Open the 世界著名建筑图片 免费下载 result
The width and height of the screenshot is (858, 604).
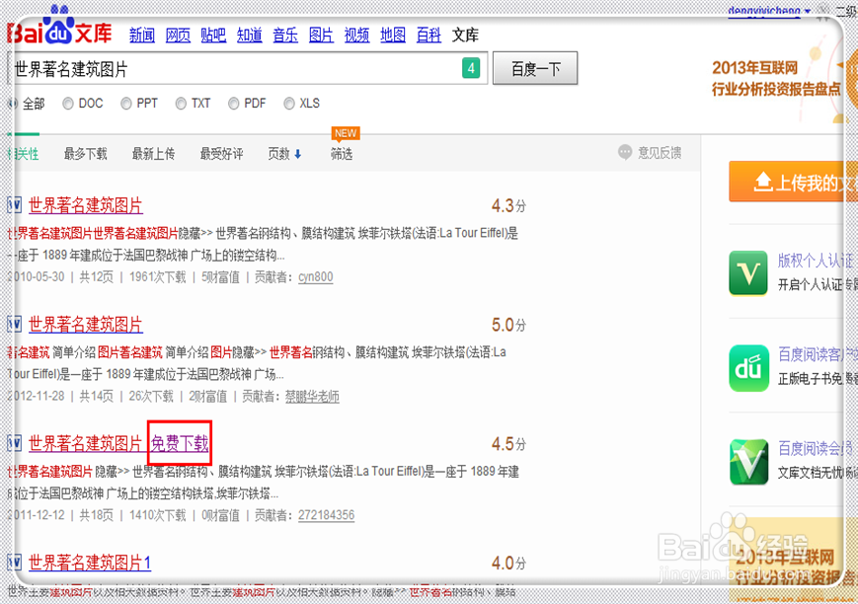tap(118, 443)
